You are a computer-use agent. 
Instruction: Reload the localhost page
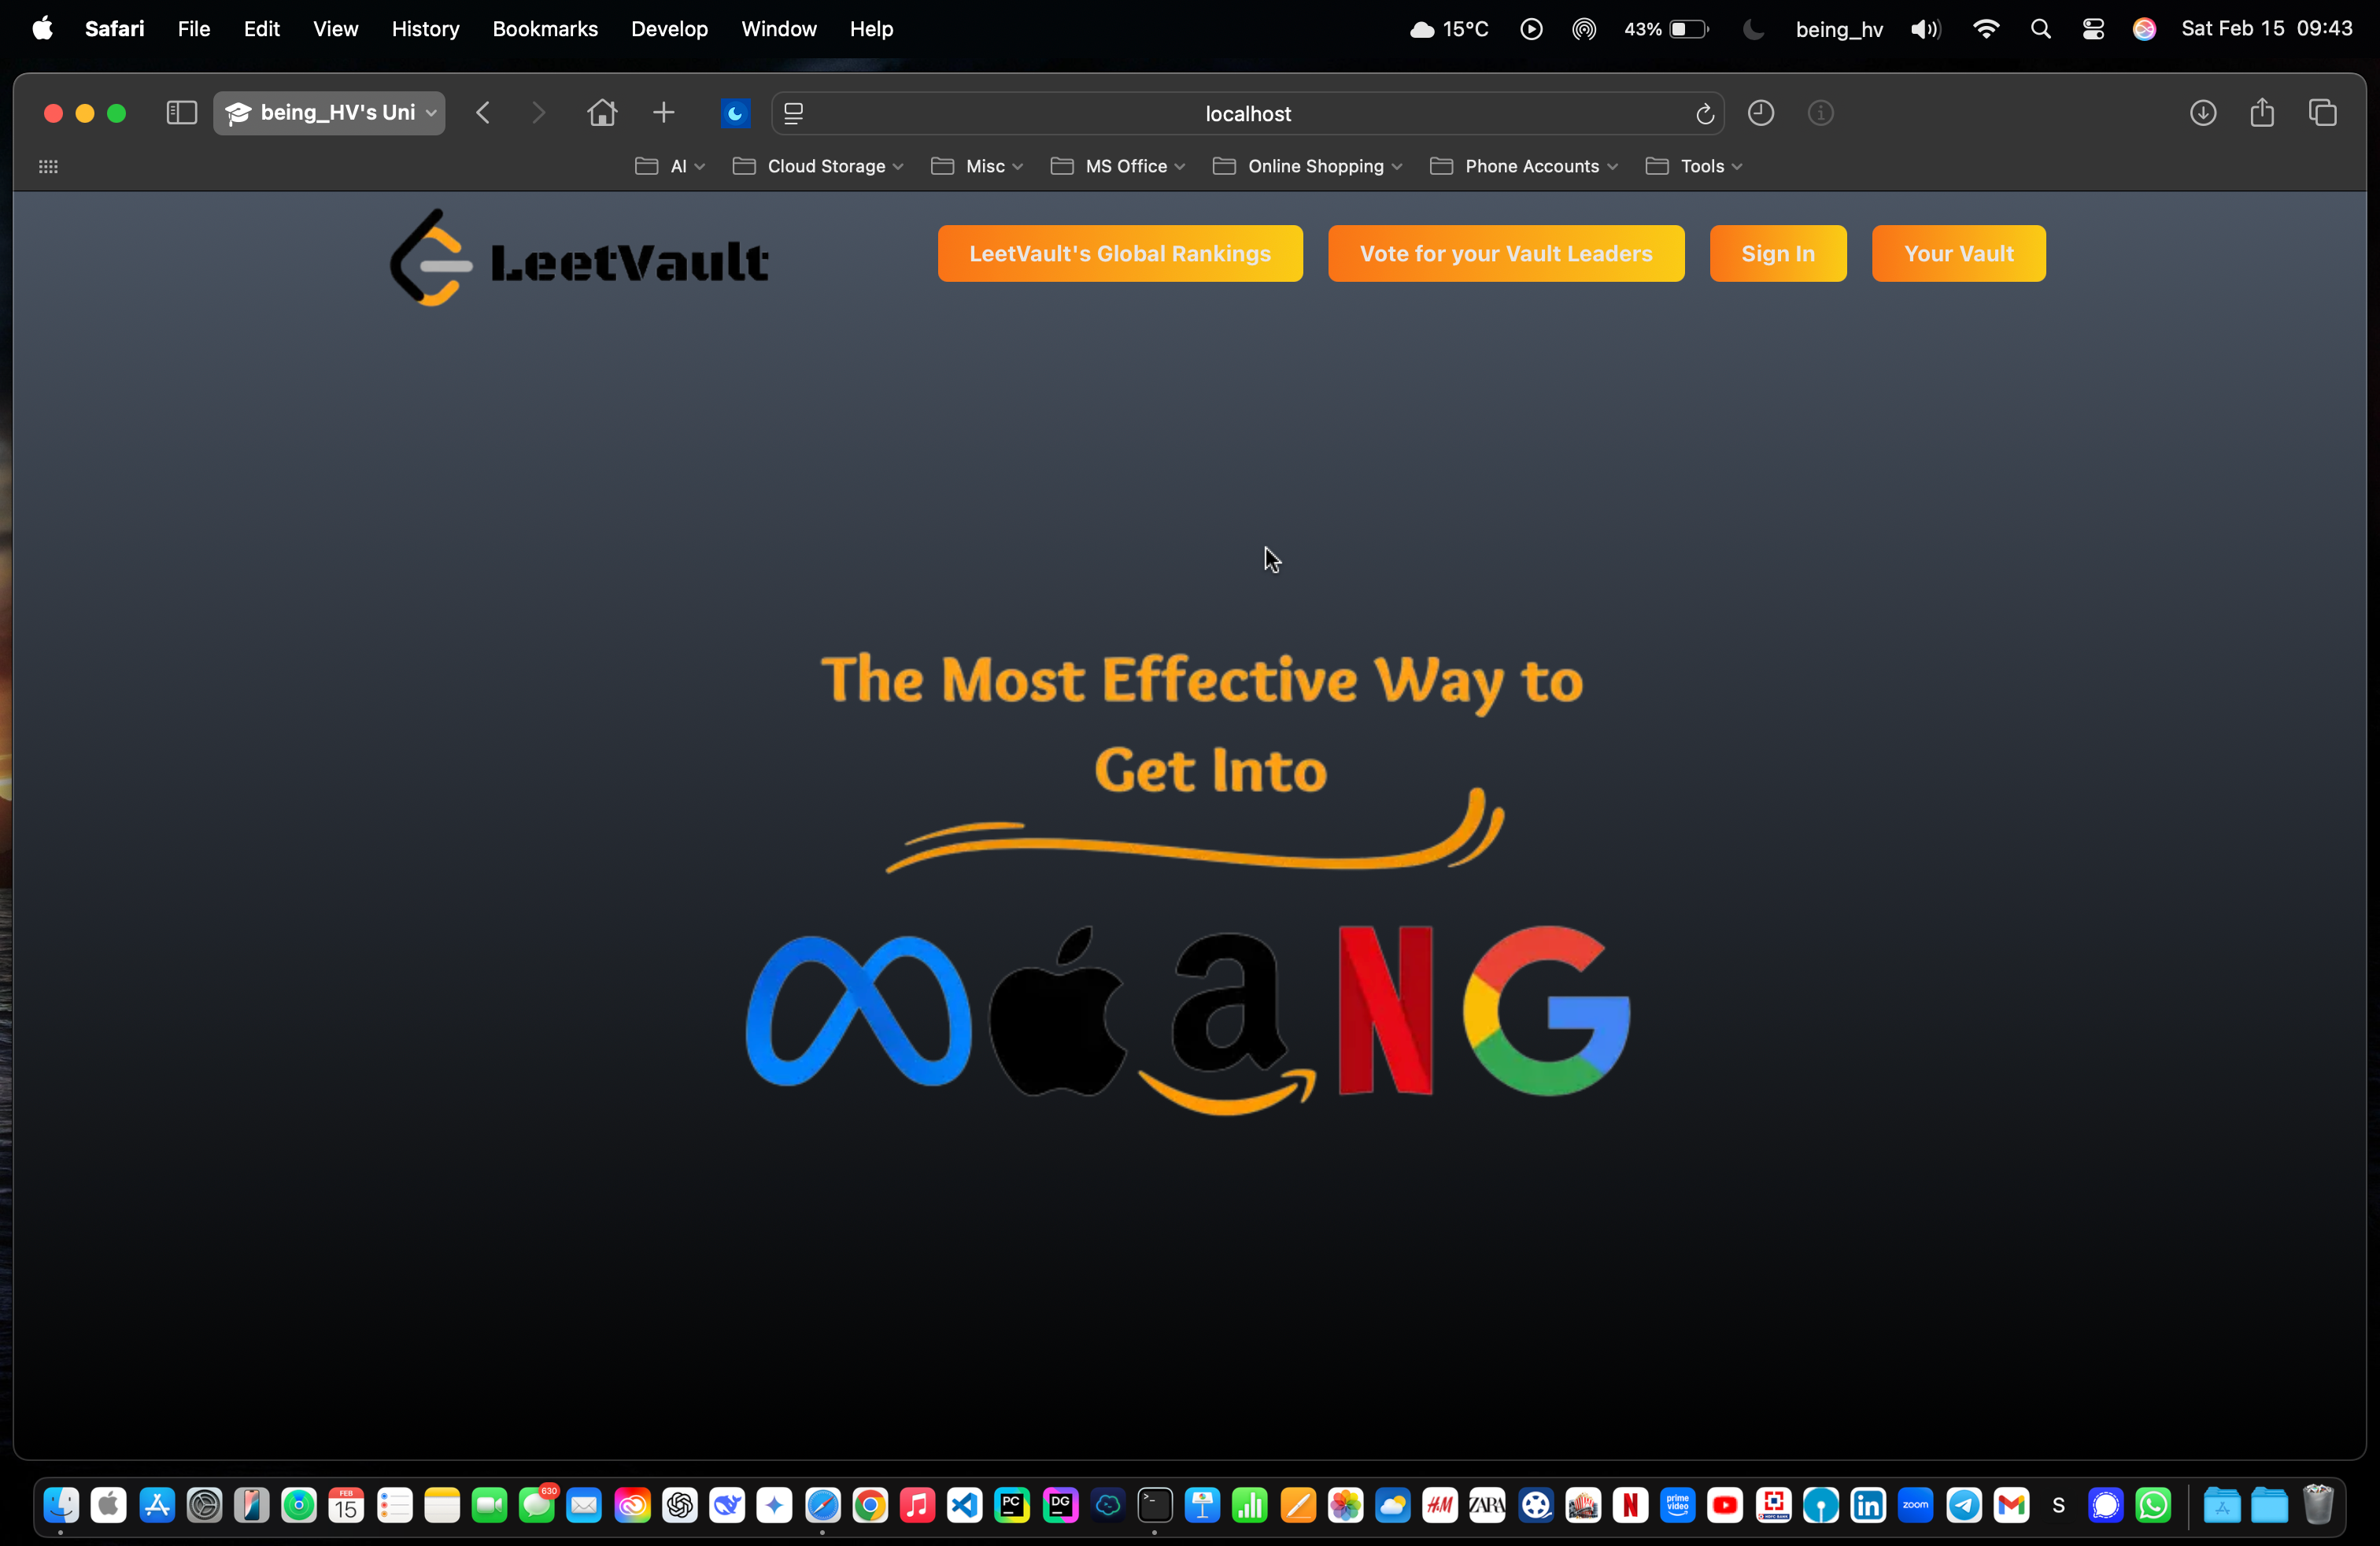coord(1705,113)
